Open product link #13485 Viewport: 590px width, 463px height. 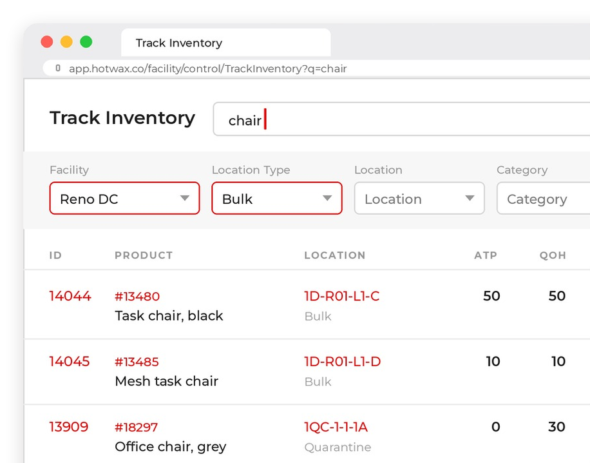click(x=137, y=362)
